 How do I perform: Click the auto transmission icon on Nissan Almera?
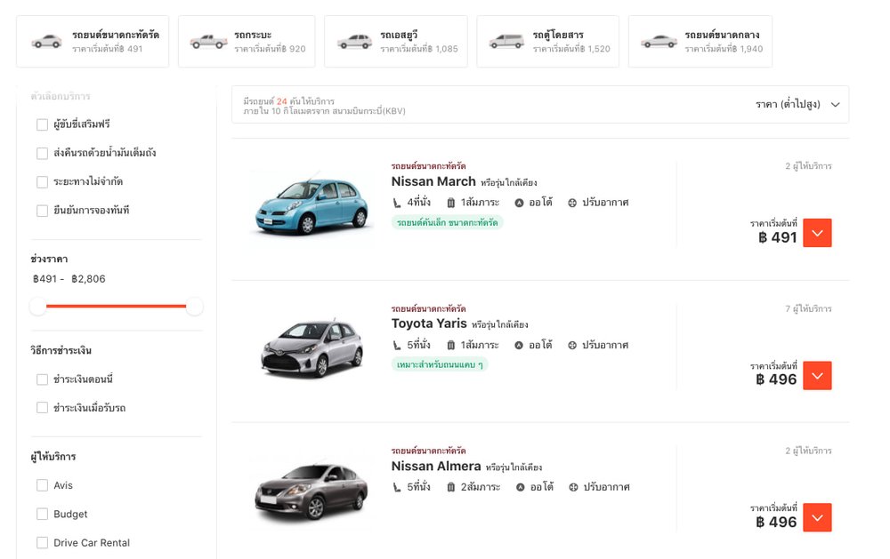pyautogui.click(x=519, y=487)
